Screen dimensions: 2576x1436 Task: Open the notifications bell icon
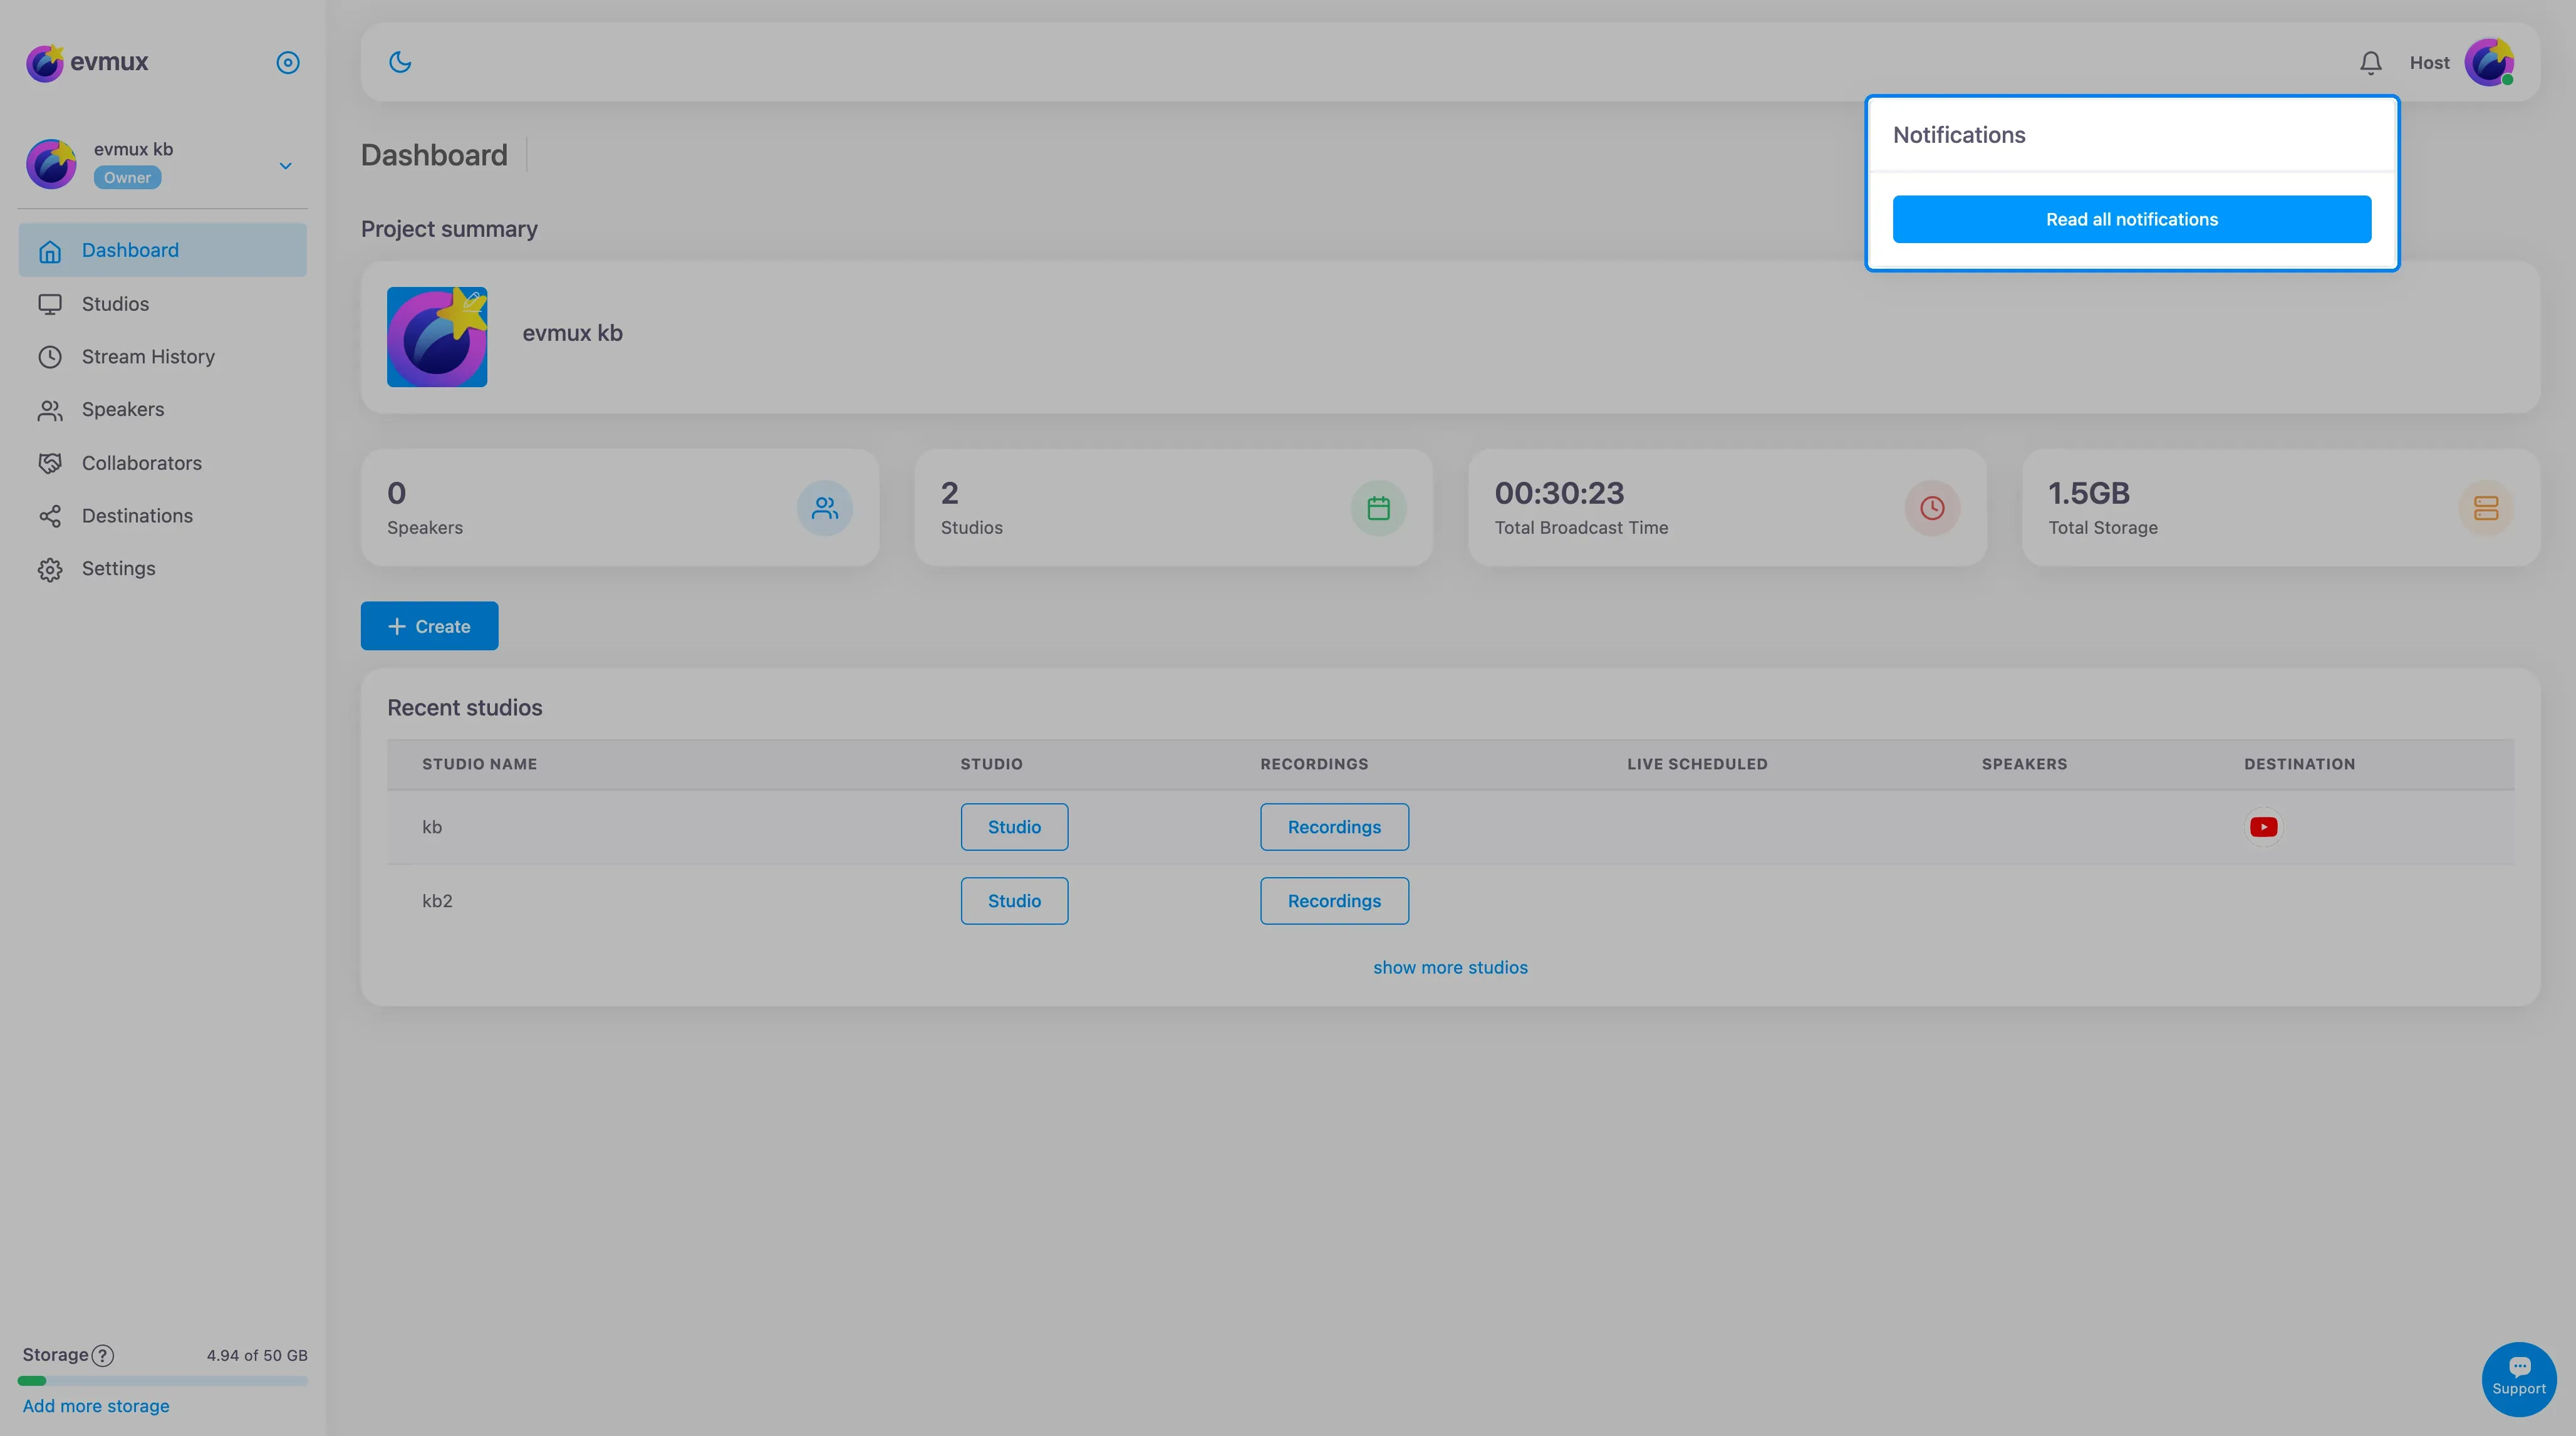click(2370, 62)
